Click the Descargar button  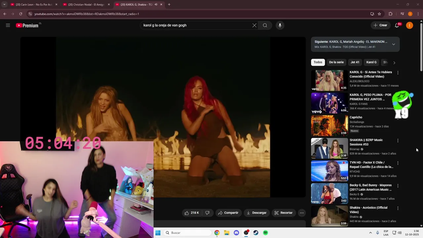point(256,213)
